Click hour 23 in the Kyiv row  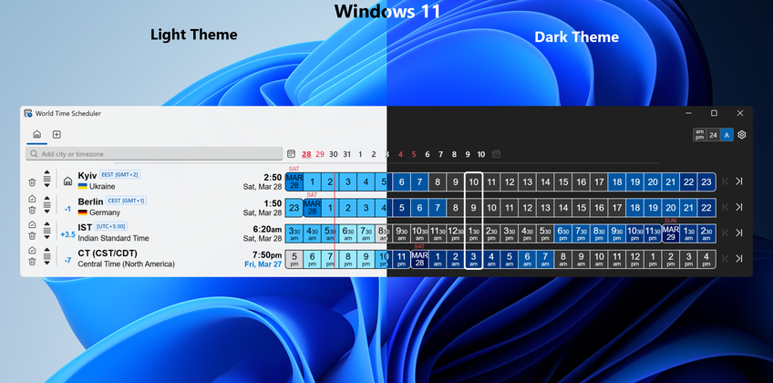(x=706, y=181)
